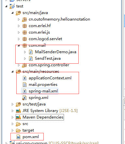This screenshot has width=125, height=144.
Task: Click the com.erlei.hf package icon
Action: [24, 26]
